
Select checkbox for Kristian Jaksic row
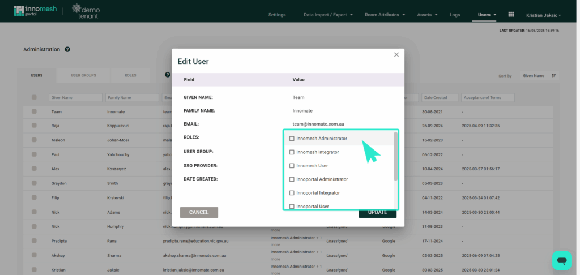point(34,269)
